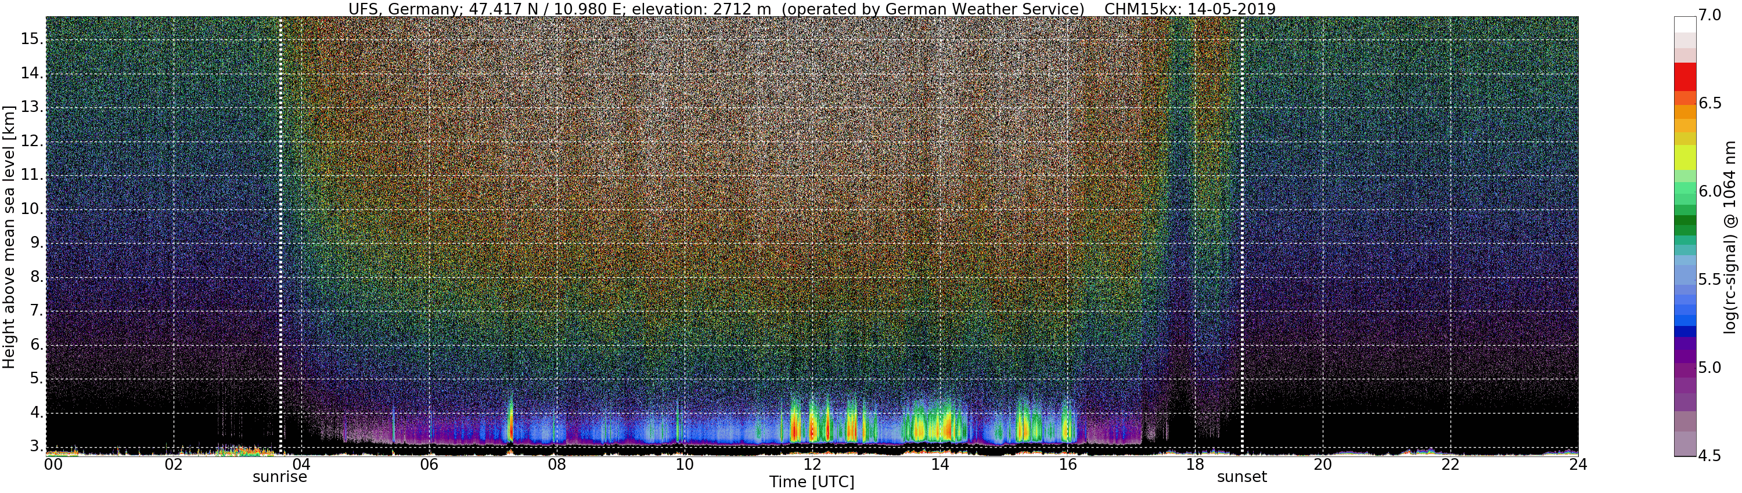
Task: Click the '16' time tick label
Action: (x=1068, y=465)
